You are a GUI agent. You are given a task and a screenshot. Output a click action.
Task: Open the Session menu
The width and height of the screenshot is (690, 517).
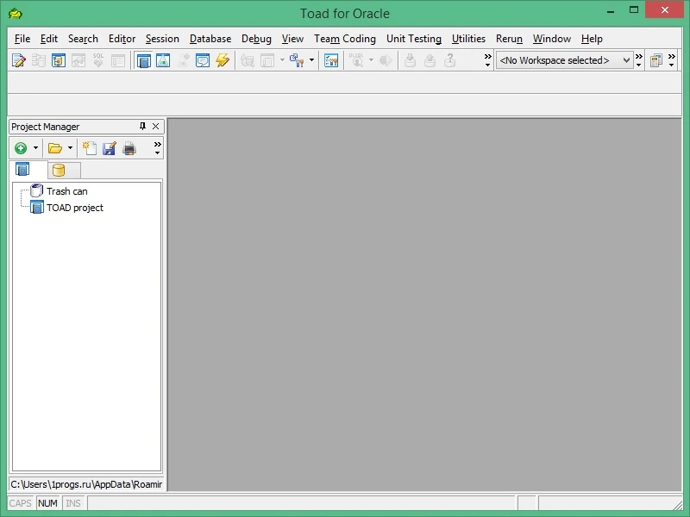point(162,39)
